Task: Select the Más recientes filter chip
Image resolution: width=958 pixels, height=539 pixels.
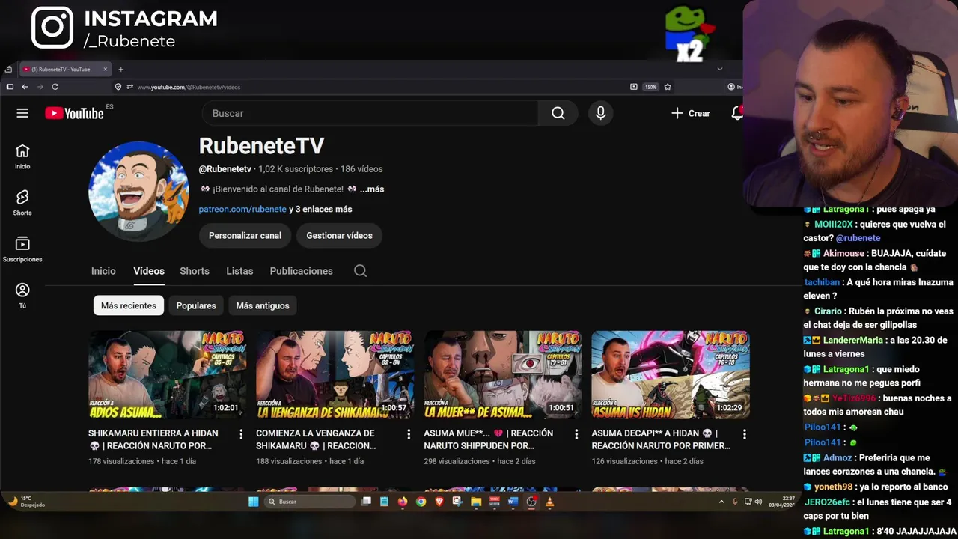Action: tap(129, 305)
